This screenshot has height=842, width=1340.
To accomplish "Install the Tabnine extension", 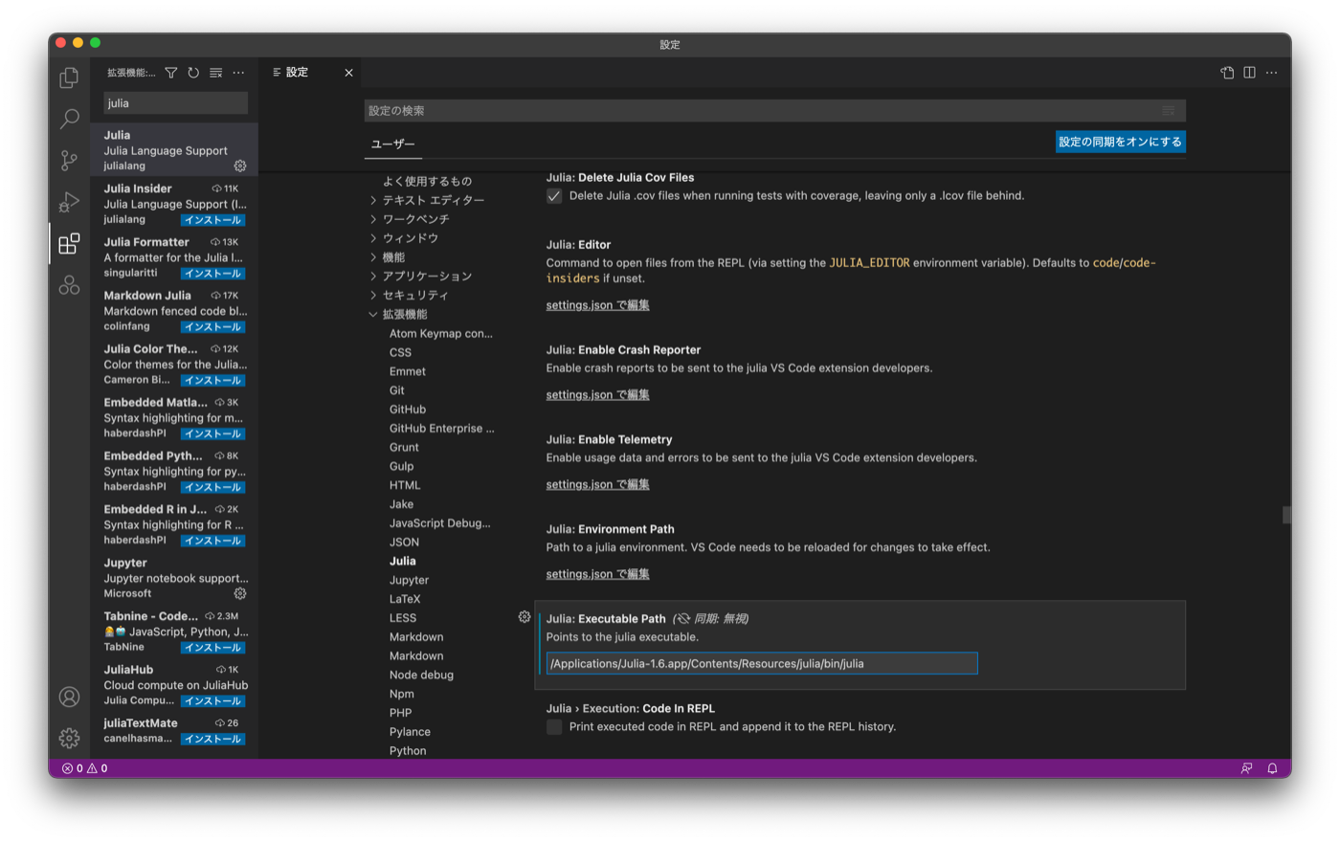I will point(212,648).
